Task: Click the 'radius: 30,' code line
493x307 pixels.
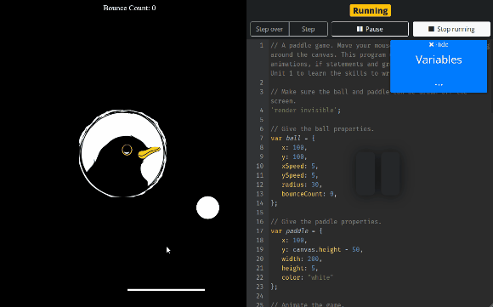Action: pos(302,185)
